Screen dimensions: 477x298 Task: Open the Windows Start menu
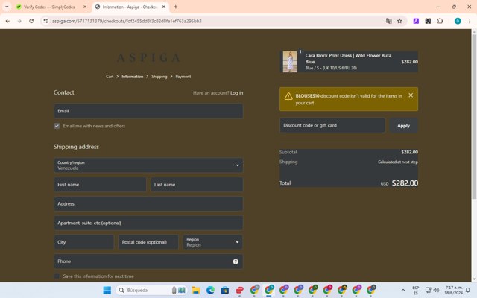point(107,290)
